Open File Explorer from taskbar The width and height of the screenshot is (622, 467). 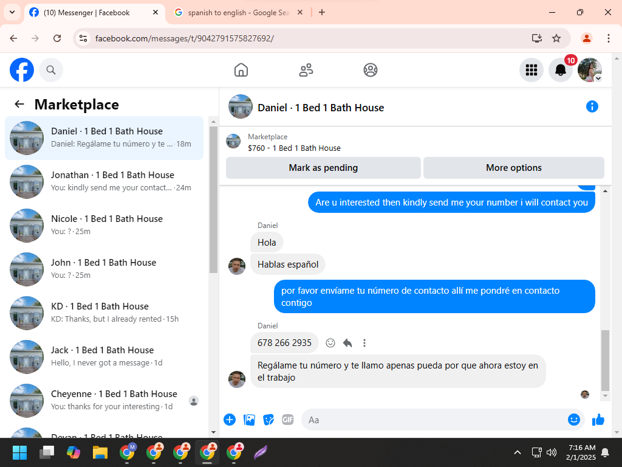(x=100, y=452)
